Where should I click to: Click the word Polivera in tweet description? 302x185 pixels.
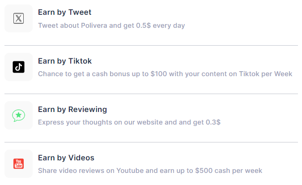94,26
